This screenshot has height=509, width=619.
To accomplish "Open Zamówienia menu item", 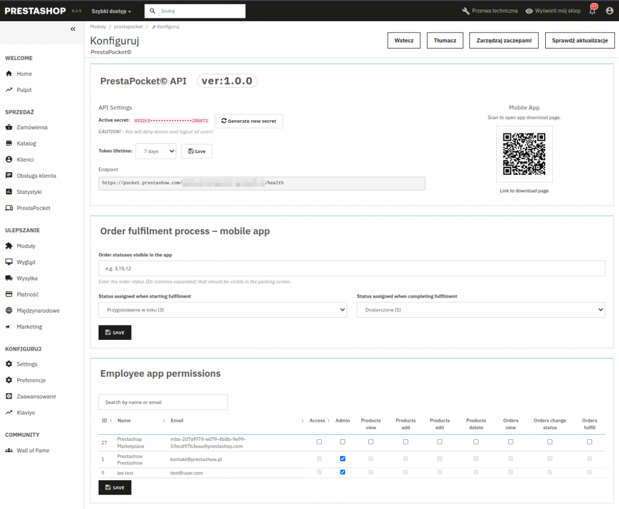I will tap(32, 127).
